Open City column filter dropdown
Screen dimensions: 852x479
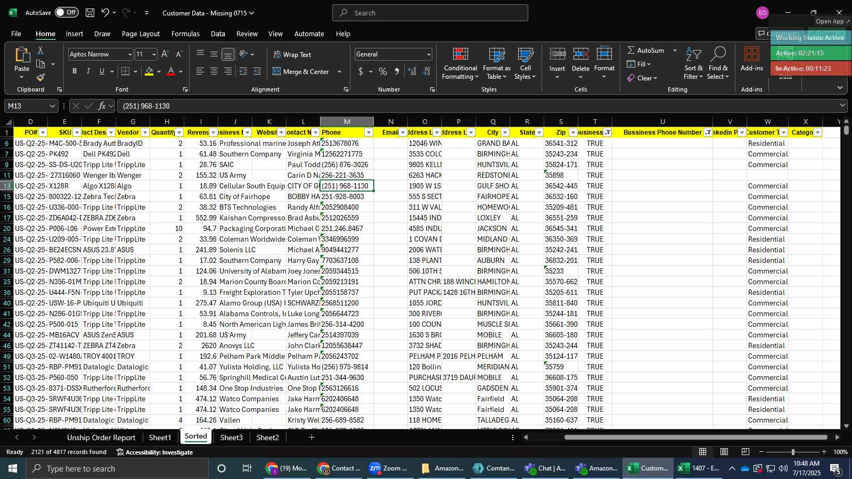(505, 133)
